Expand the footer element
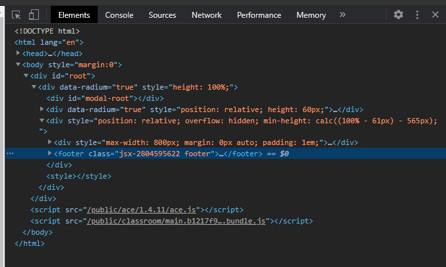The image size is (446, 267). point(49,153)
